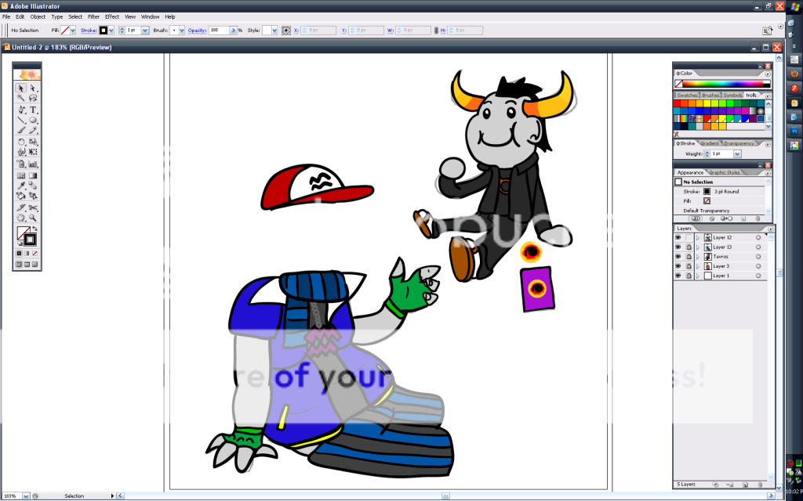Unlock Layer 3 via its lock icon
The width and height of the screenshot is (803, 501).
[x=689, y=266]
